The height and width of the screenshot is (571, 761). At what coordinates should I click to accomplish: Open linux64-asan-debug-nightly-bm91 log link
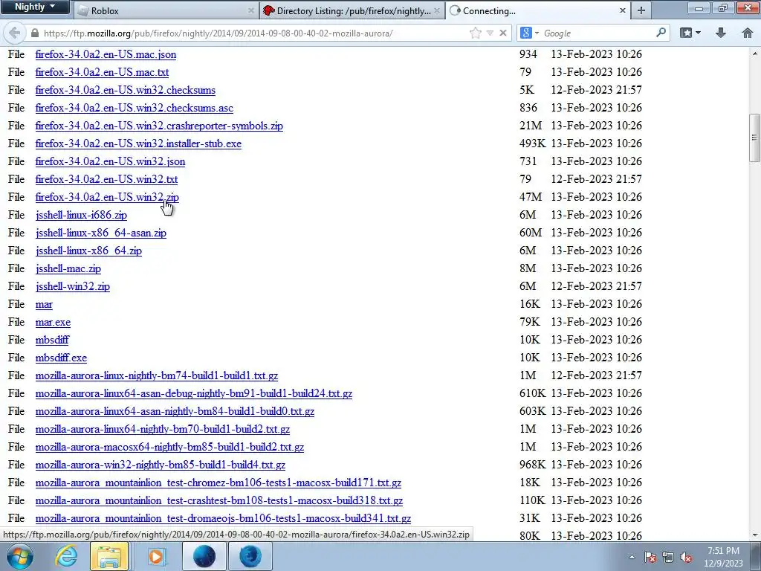[194, 394]
